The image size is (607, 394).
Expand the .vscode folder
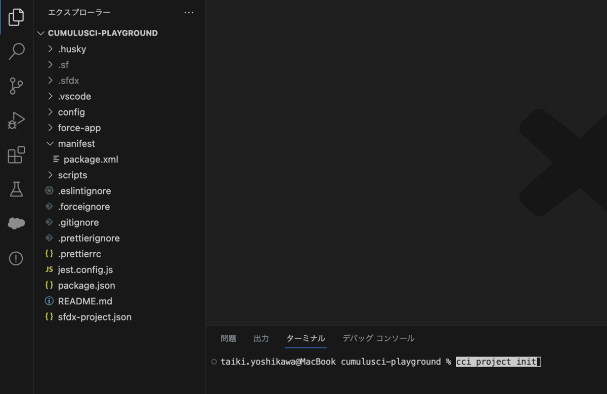(50, 96)
